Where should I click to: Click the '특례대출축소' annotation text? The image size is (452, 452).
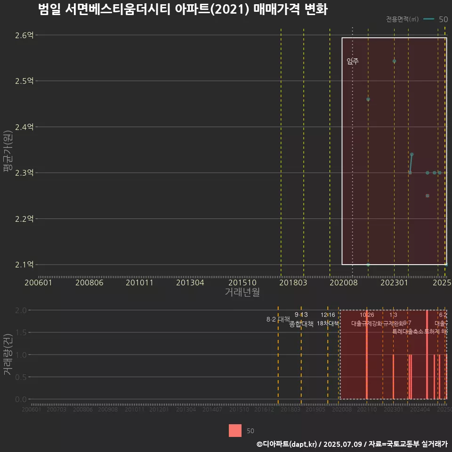tap(408, 332)
